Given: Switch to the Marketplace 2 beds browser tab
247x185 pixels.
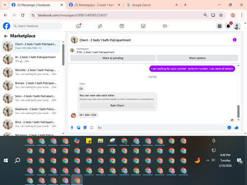Looking at the screenshot, I should [x=94, y=5].
